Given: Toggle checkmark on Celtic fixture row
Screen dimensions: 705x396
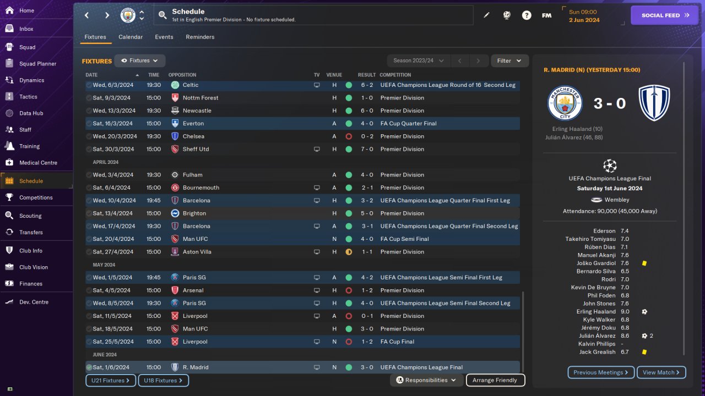Looking at the screenshot, I should click(x=89, y=85).
